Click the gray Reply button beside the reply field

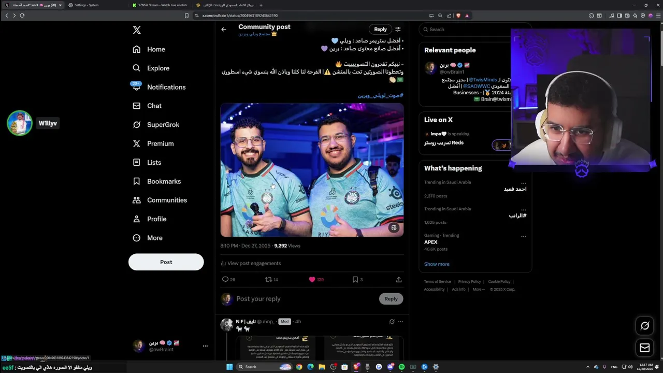(391, 299)
